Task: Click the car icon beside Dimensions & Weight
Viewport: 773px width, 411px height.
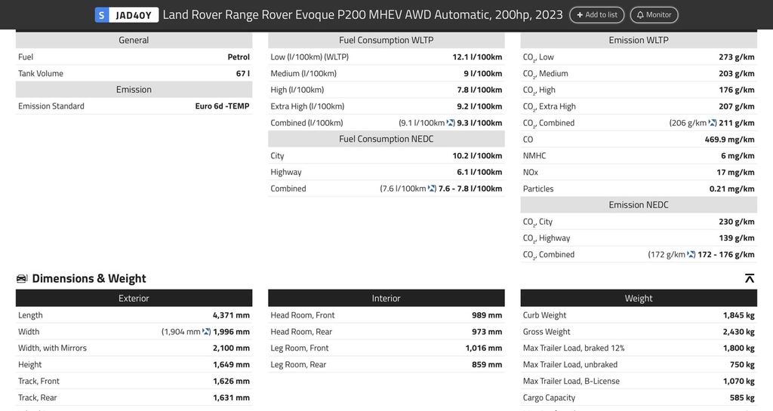Action: click(x=22, y=278)
